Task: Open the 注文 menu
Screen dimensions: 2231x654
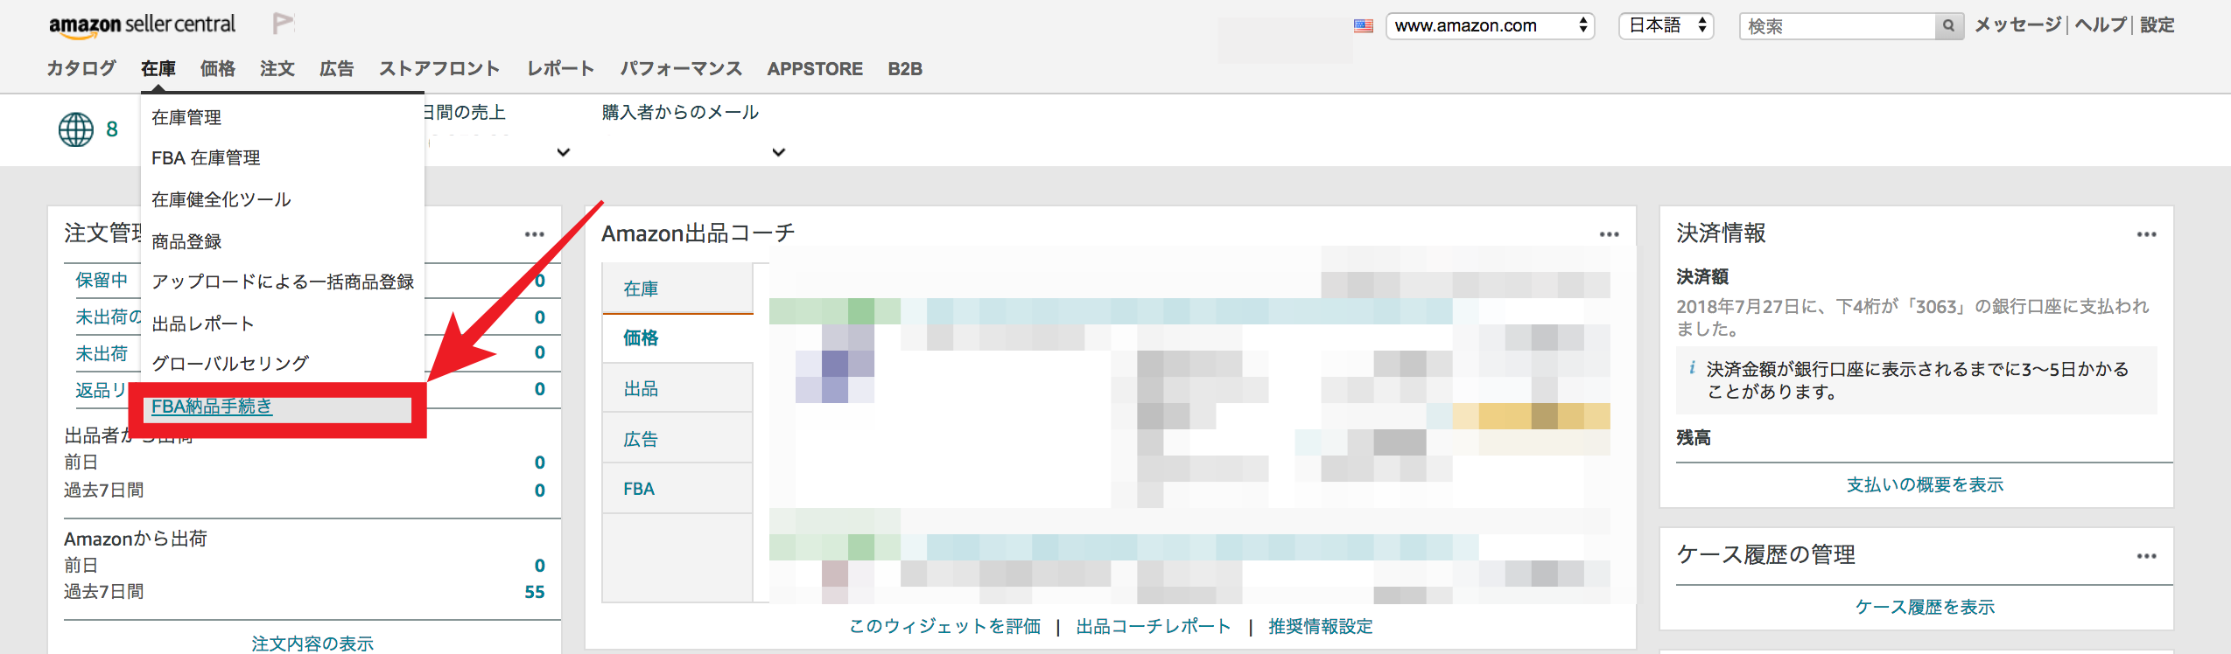Action: coord(277,68)
